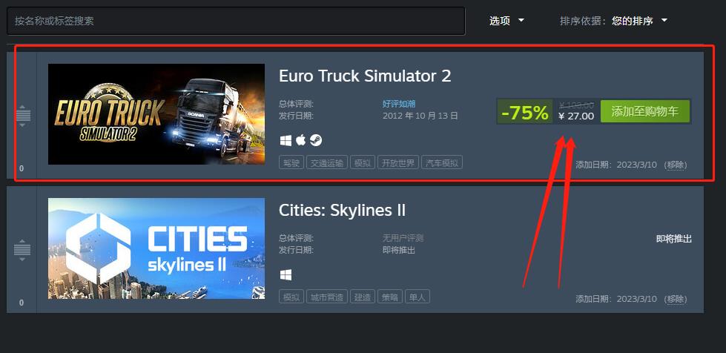This screenshot has height=353, width=726.
Task: Click the SteamOS icon for Euro Truck Simulator 2
Action: tap(316, 140)
